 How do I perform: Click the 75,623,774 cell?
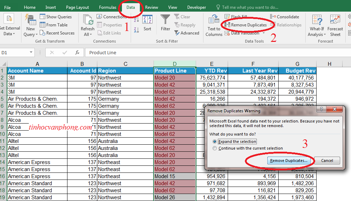[x=212, y=77]
